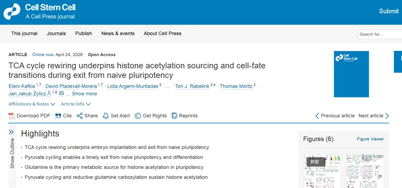Click the Previous article text
This screenshot has width=402, height=188.
coord(338,116)
